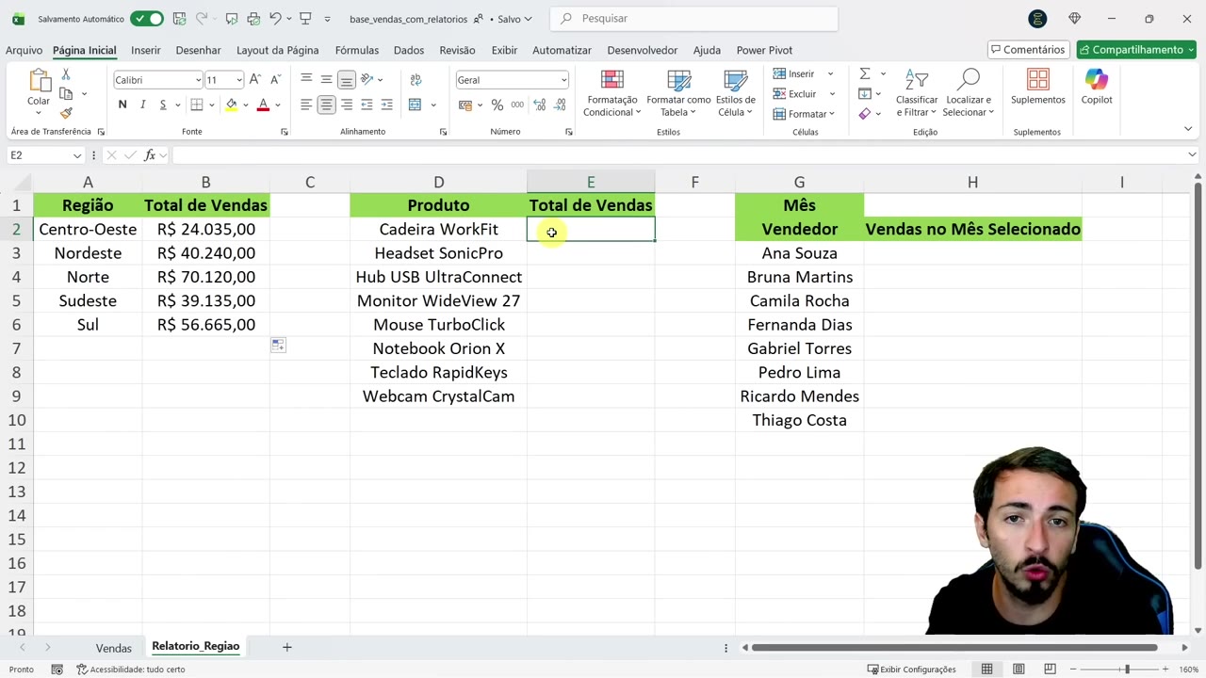Screen dimensions: 1206x678
Task: Click the Format Painter brush icon
Action: [66, 113]
